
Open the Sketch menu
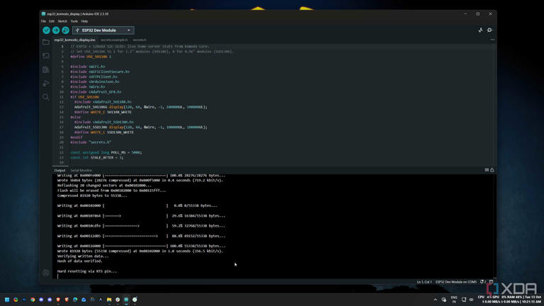pyautogui.click(x=62, y=21)
